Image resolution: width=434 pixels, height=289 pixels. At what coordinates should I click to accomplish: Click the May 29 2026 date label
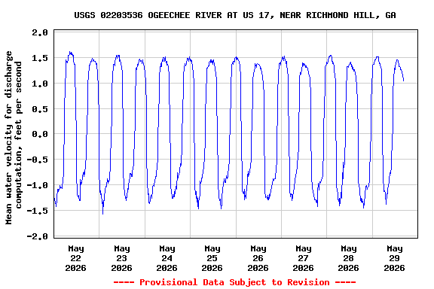click(x=394, y=258)
